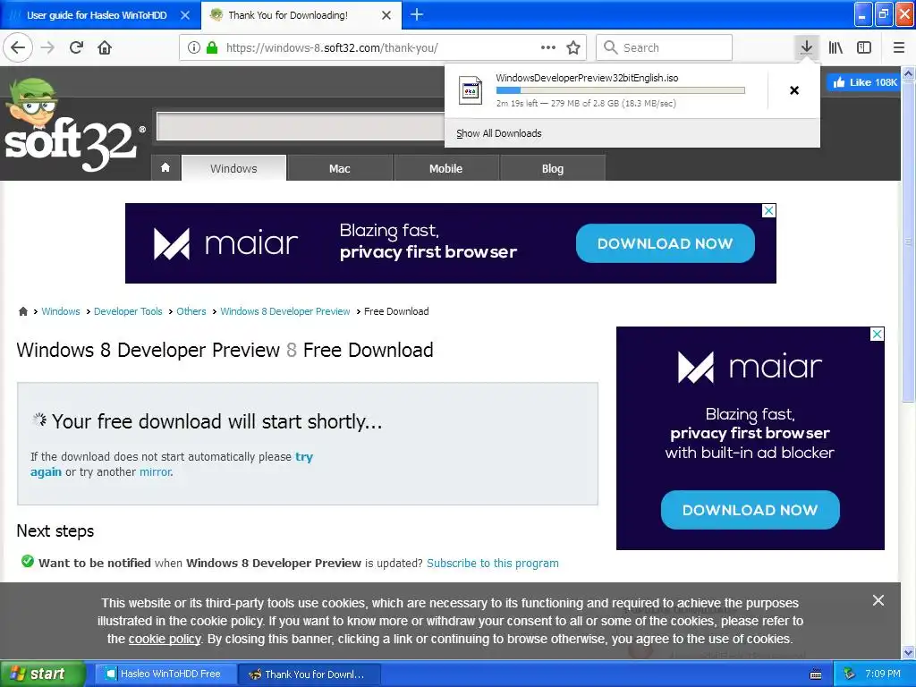Open the Developer Tools breadcrumb link
The image size is (916, 687).
(128, 311)
